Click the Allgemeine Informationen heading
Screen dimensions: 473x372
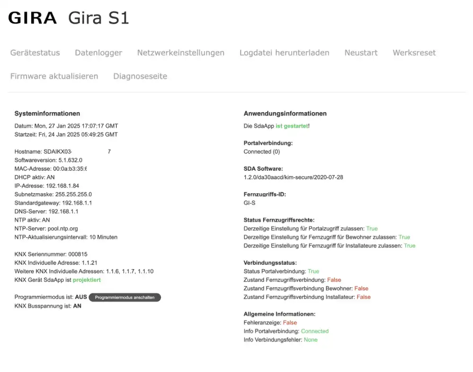[280, 314]
